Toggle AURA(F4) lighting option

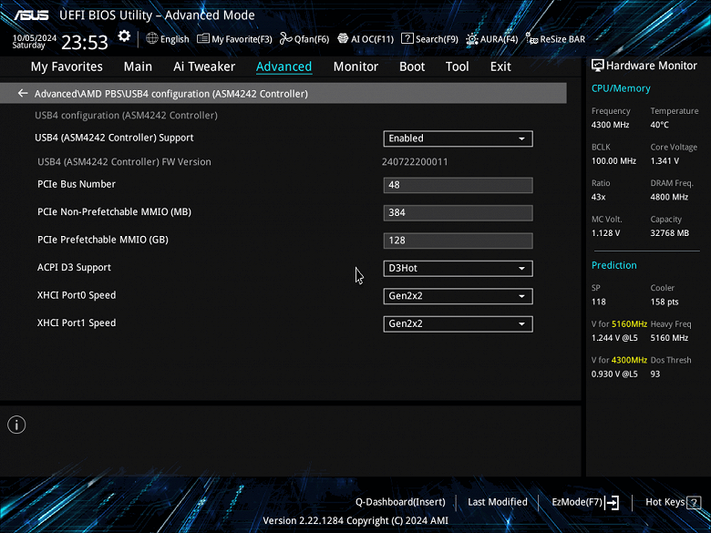click(491, 39)
